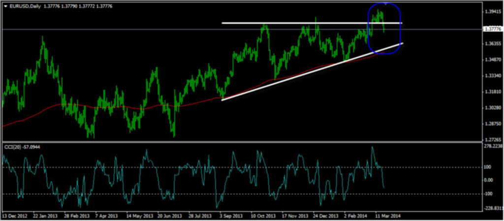Click the 1.33340 price scale label
Image resolution: width=504 pixels, height=221 pixels.
492,76
